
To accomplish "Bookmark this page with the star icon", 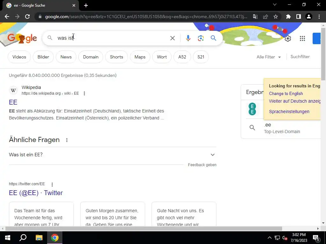I will click(x=276, y=17).
